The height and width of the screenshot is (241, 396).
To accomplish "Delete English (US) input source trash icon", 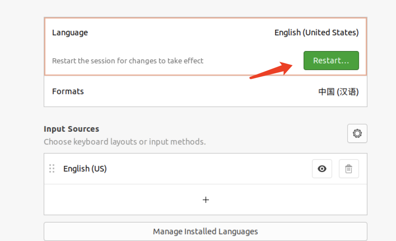I will point(349,169).
